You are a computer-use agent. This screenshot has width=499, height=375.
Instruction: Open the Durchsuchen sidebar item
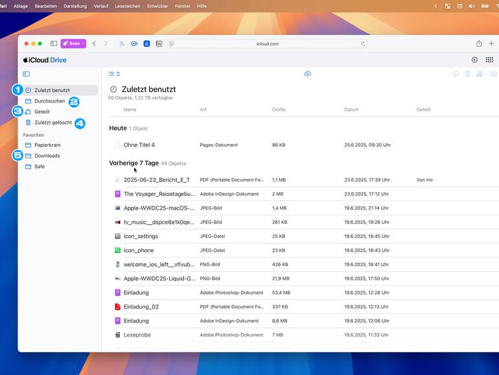click(49, 101)
